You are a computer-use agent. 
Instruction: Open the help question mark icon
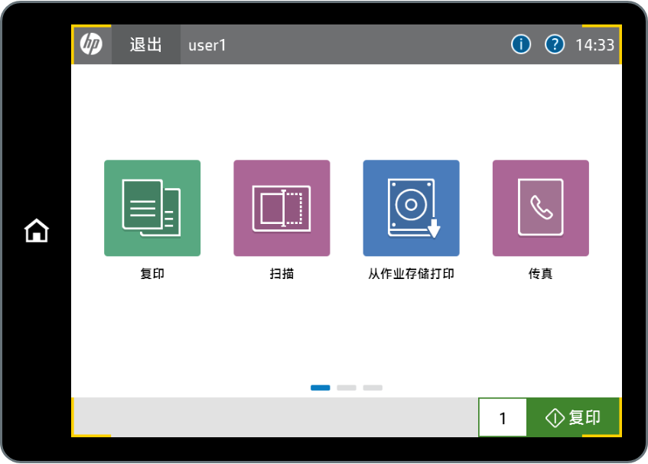[x=555, y=44]
